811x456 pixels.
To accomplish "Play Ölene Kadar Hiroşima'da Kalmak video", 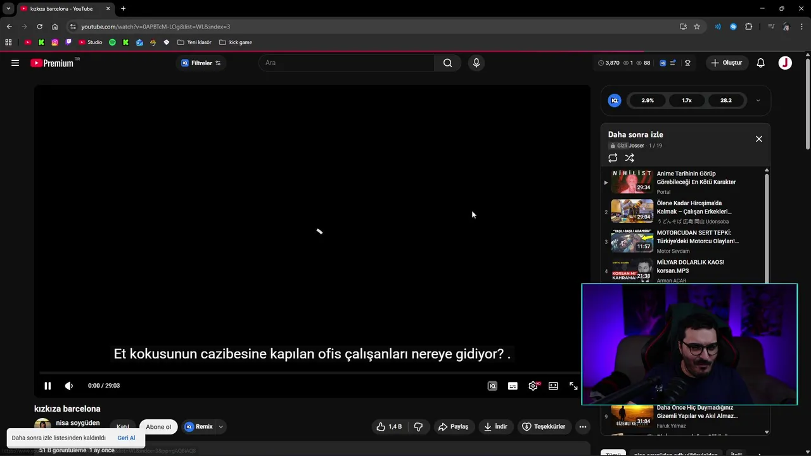I will point(684,212).
